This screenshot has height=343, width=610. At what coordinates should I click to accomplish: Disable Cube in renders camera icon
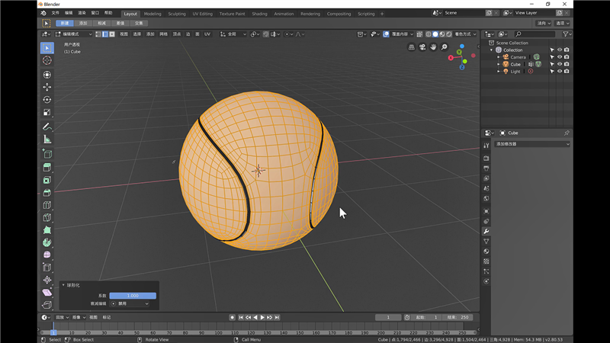[x=567, y=64]
